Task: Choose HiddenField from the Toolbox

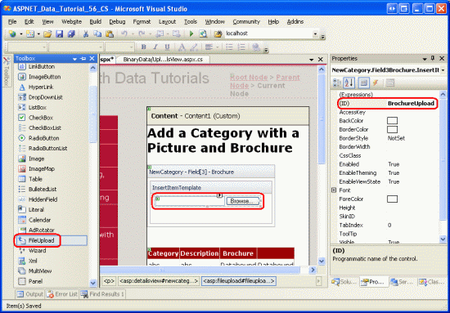Action: (43, 199)
